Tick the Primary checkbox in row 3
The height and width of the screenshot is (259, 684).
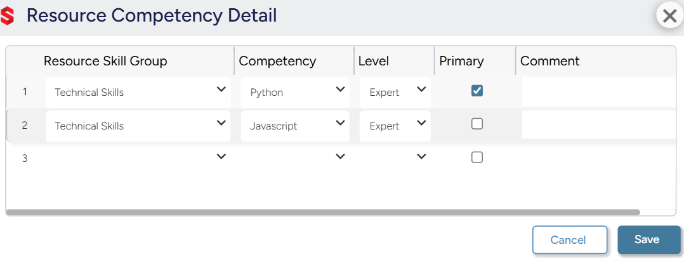tap(477, 157)
